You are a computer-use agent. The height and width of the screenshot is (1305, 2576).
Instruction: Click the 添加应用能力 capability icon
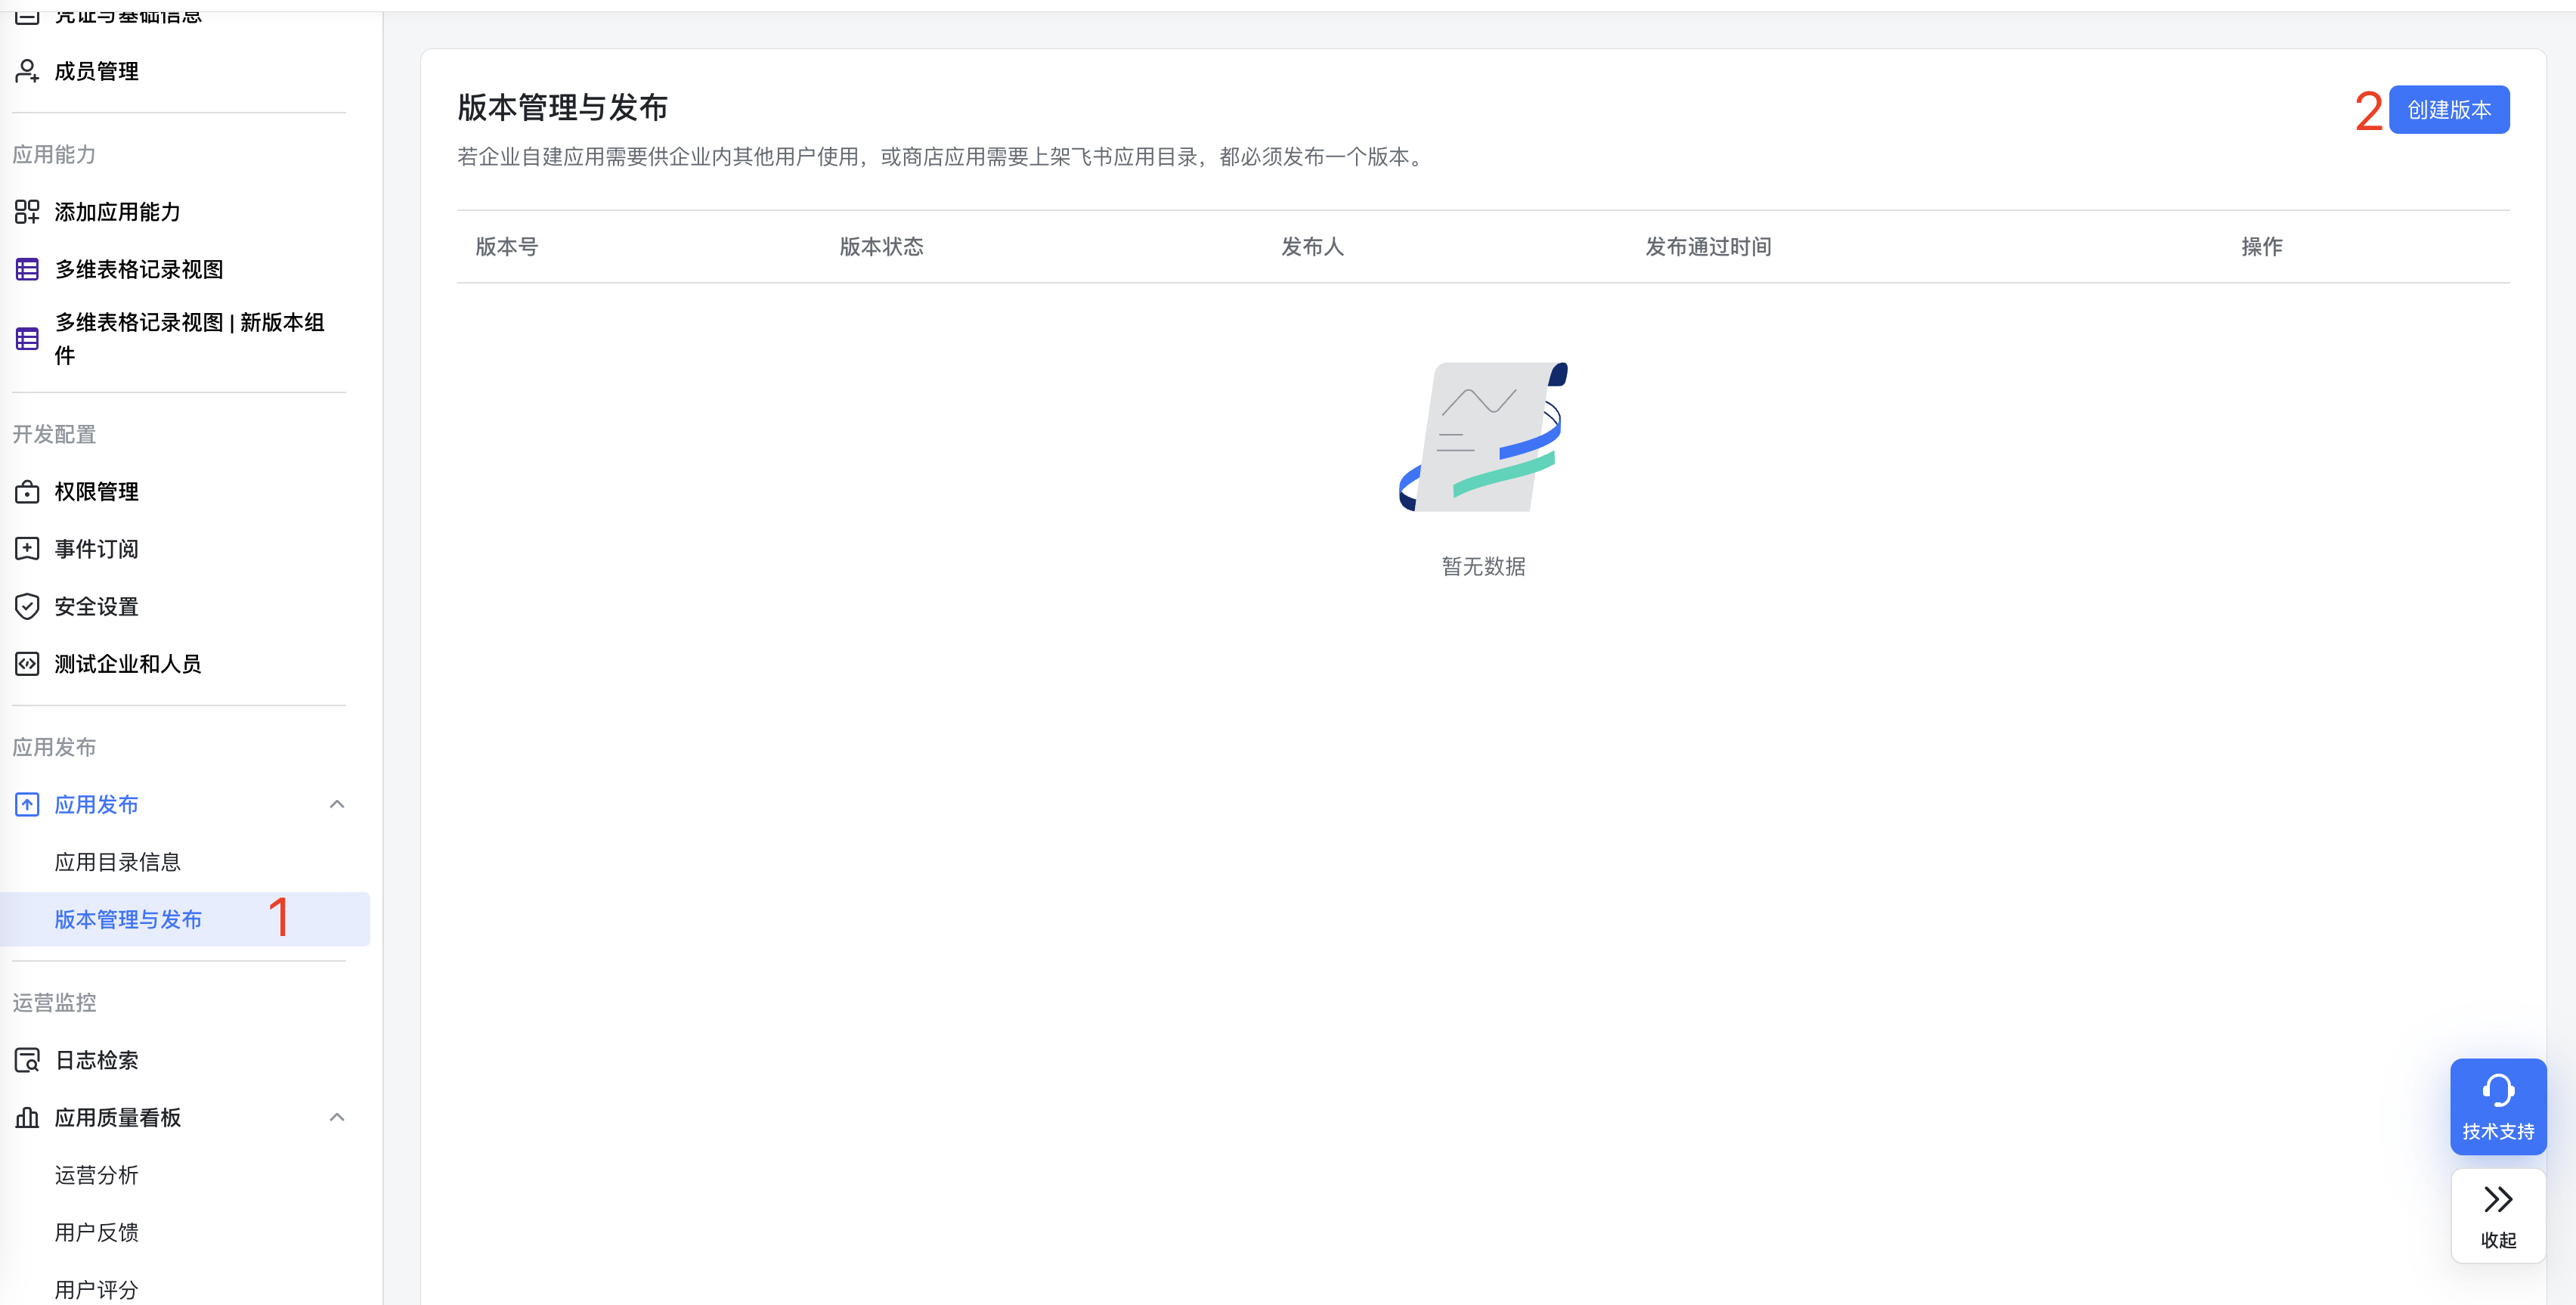tap(26, 211)
